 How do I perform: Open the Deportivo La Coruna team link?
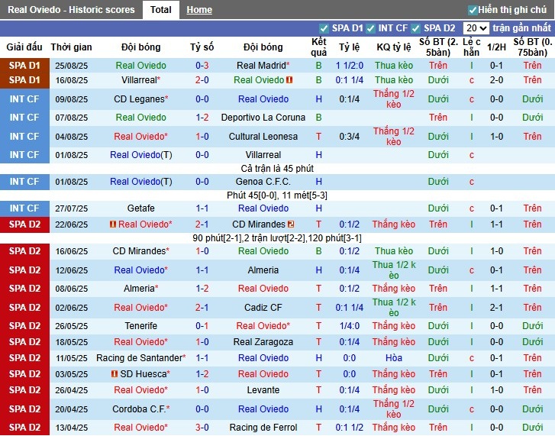[263, 118]
